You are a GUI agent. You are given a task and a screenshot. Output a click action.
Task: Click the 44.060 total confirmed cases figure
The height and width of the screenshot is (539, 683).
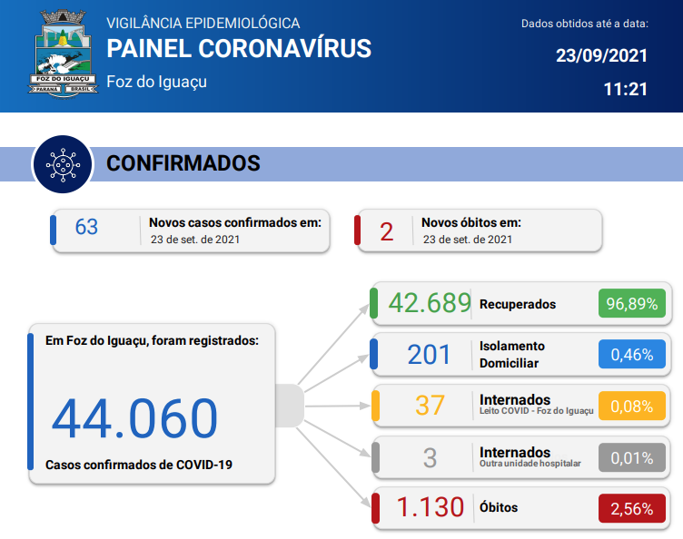pos(134,419)
